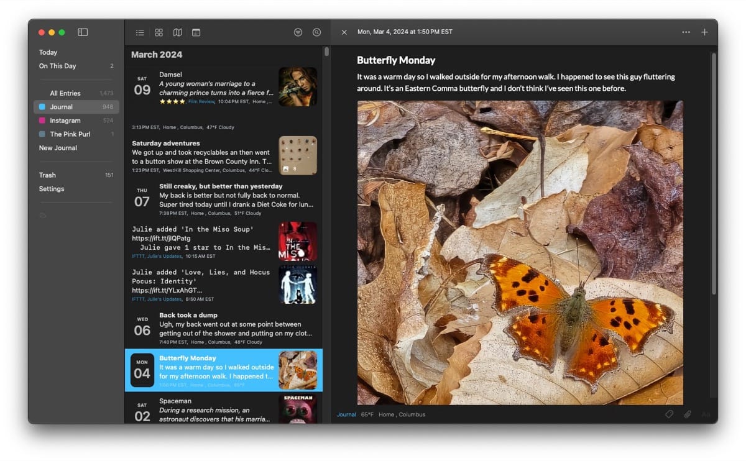Open the map view

[x=177, y=32]
